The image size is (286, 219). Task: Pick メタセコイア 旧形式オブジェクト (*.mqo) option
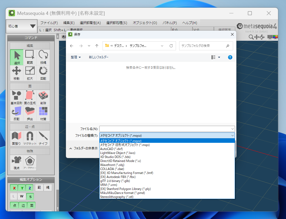coord(167,145)
